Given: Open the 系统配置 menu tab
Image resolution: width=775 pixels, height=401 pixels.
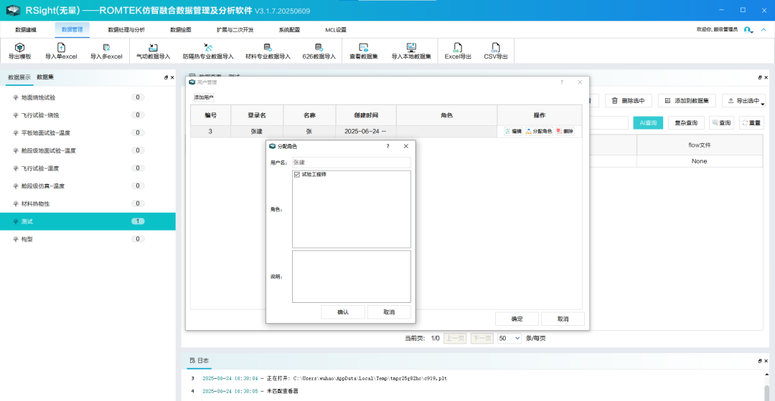Looking at the screenshot, I should 289,30.
